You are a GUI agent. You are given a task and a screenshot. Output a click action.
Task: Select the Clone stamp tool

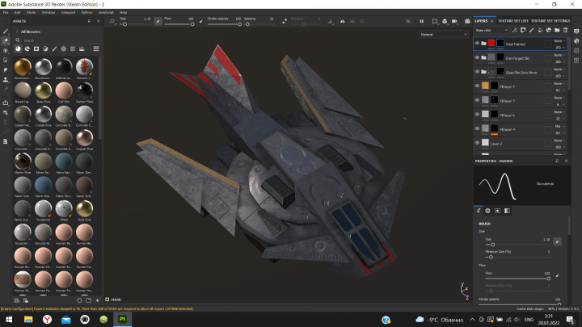[x=6, y=79]
